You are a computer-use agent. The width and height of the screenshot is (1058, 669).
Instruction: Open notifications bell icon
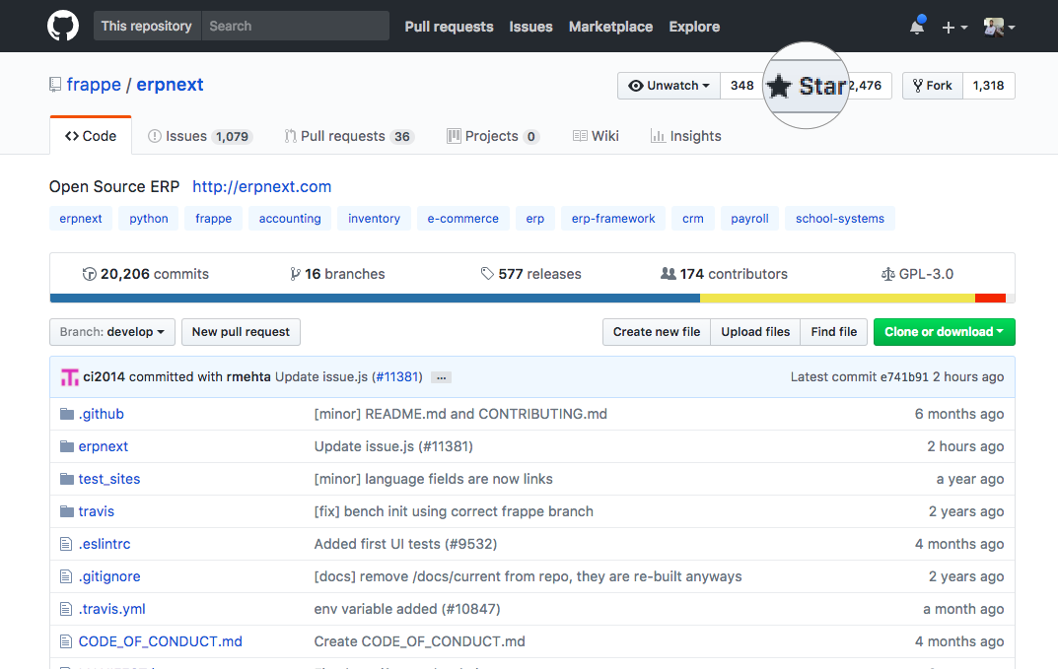(916, 27)
